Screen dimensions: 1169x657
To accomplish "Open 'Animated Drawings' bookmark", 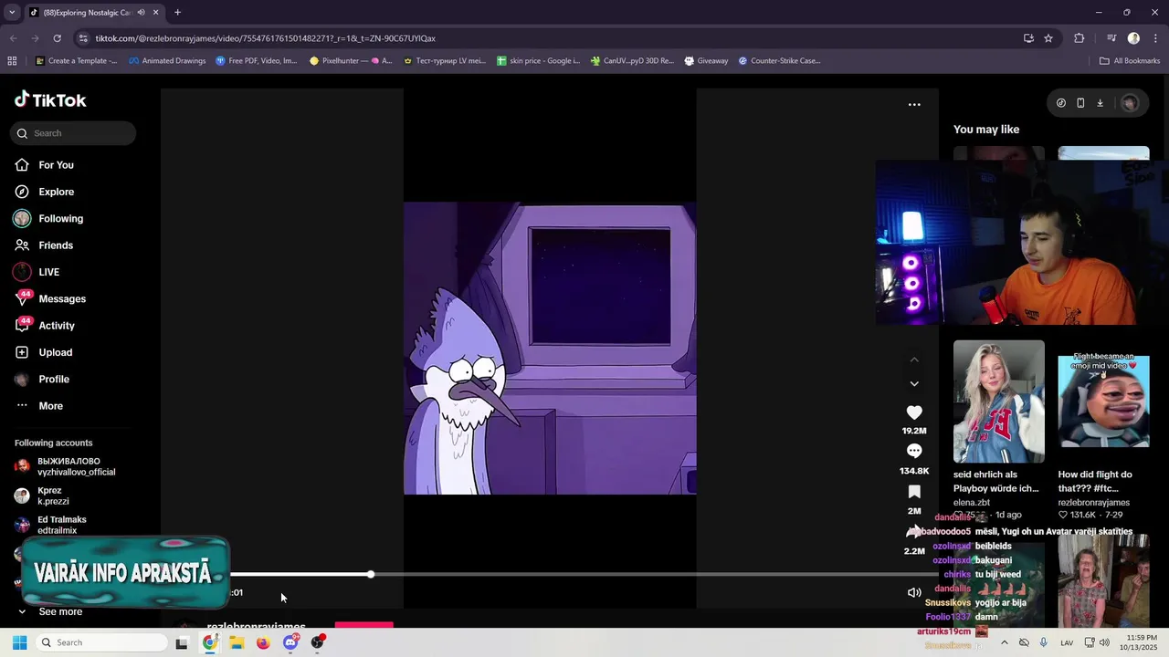I will (167, 61).
